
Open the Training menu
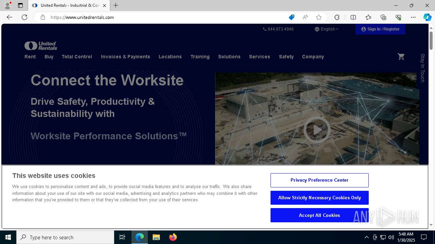(x=200, y=57)
